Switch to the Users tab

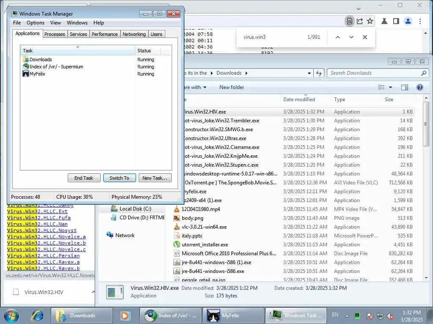(156, 34)
